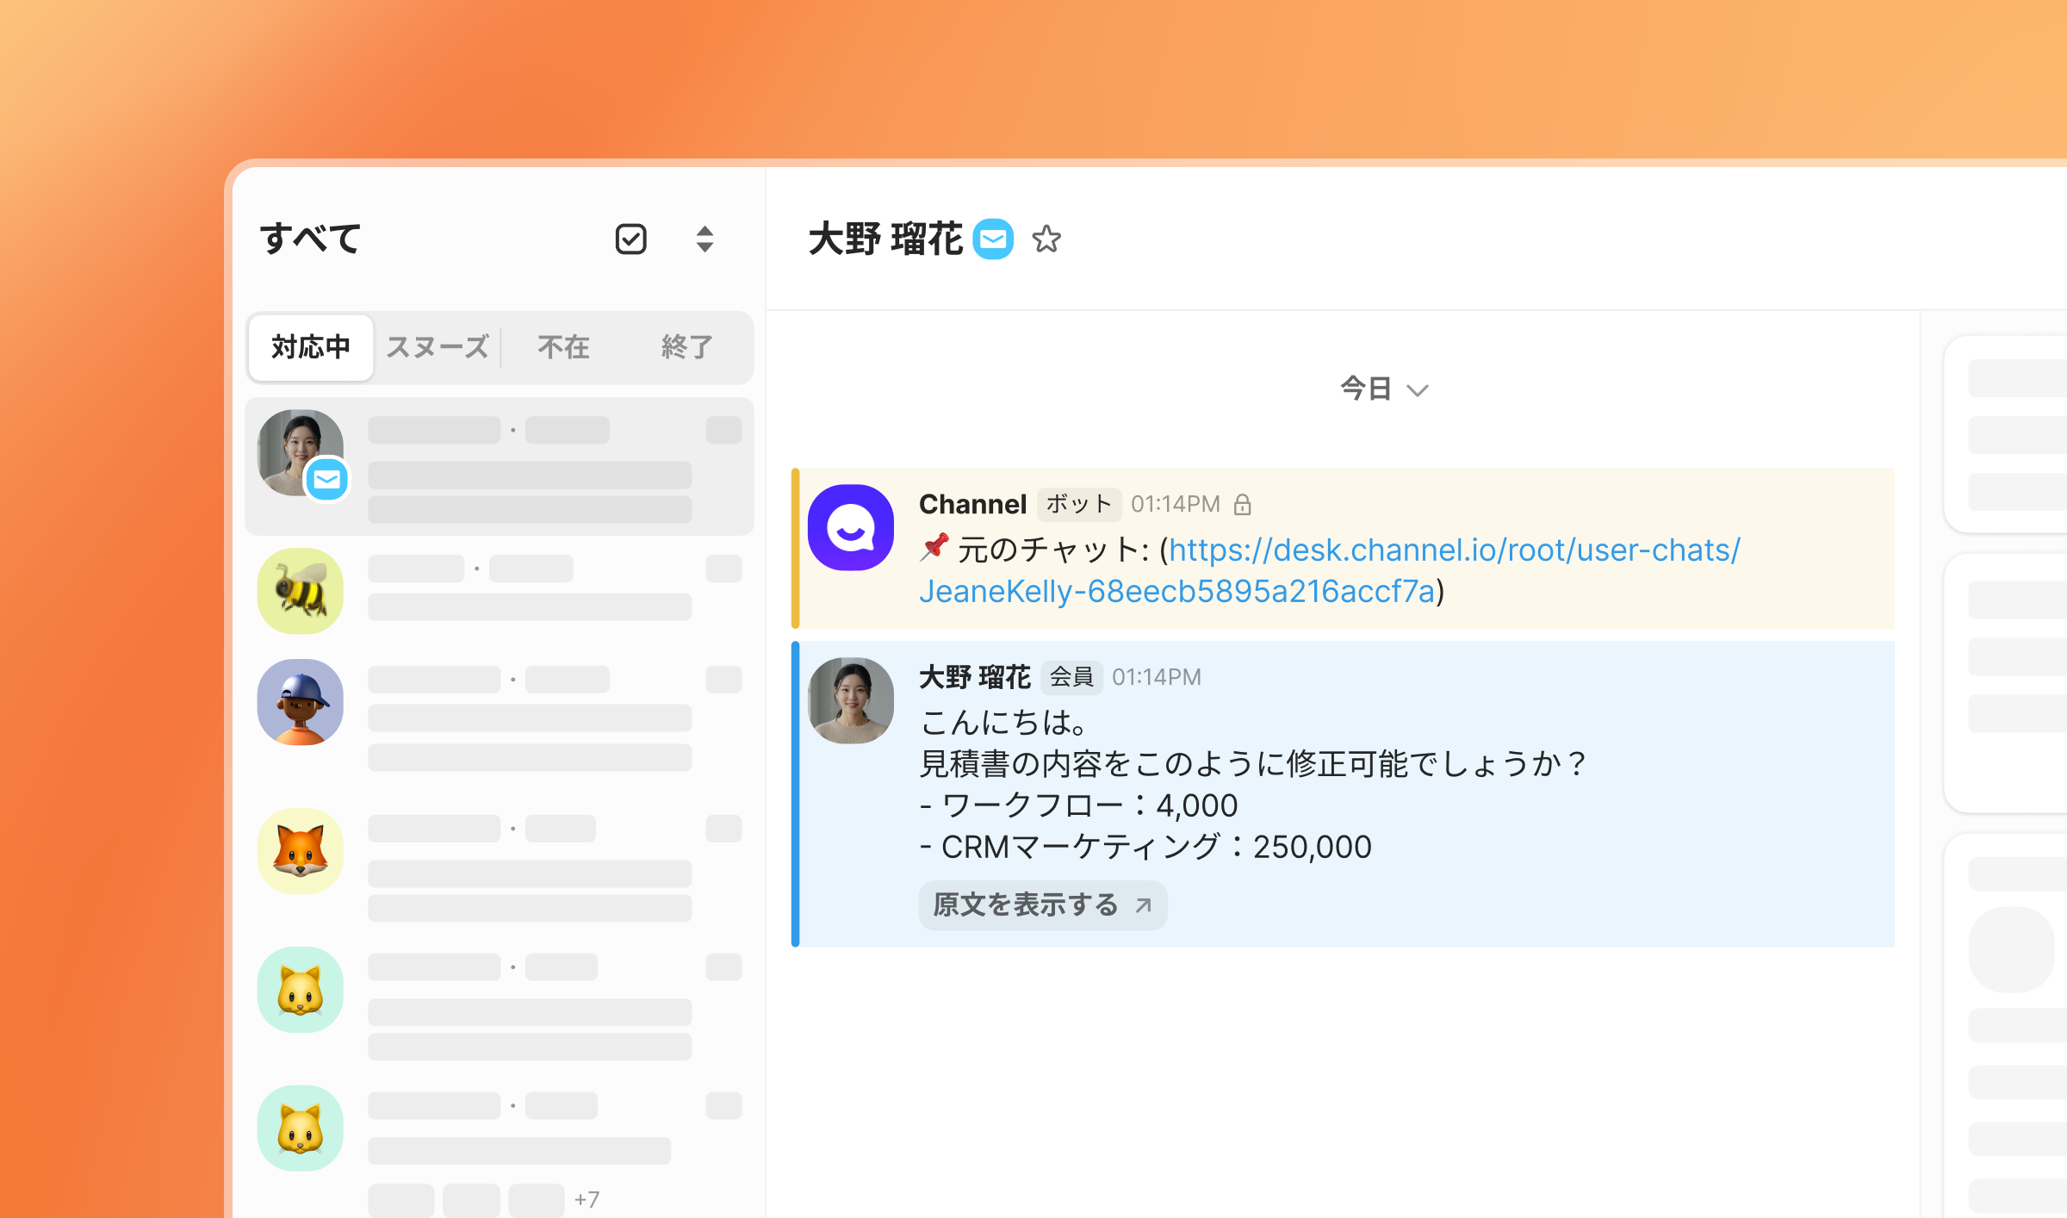The height and width of the screenshot is (1218, 2067).
Task: Click the 見積書の内容 question line
Action: [x=1253, y=763]
